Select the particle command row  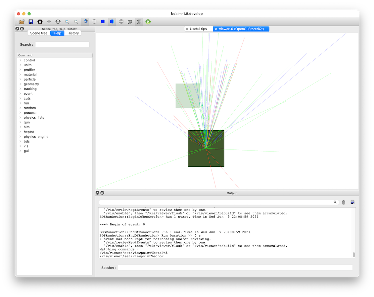click(x=55, y=79)
